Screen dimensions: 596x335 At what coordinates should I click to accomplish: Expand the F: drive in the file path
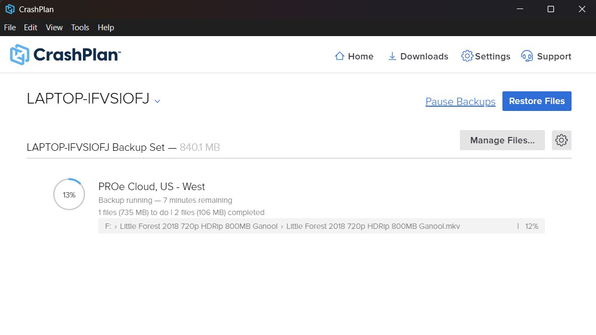point(106,226)
